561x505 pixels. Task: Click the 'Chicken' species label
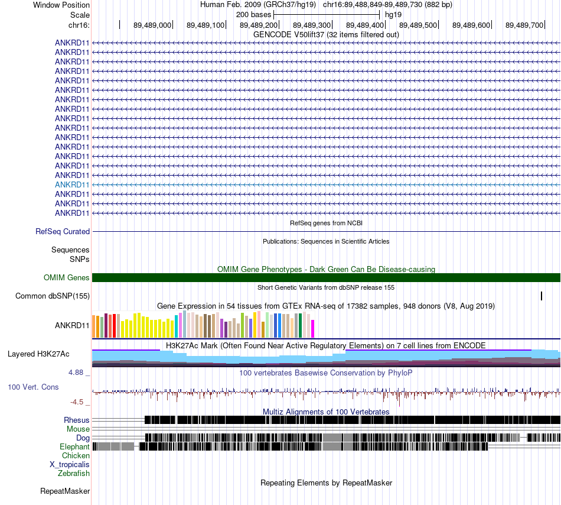point(76,455)
